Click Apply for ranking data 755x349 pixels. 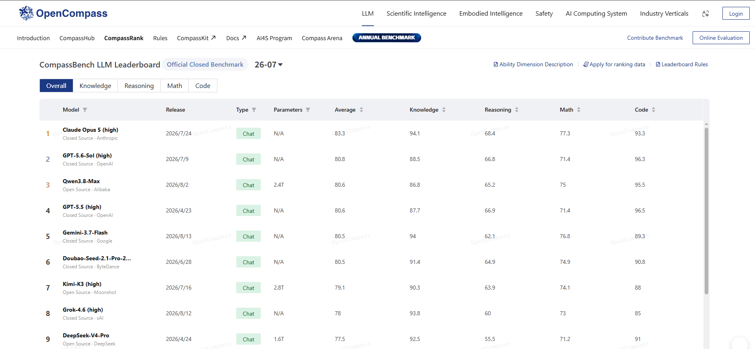(x=614, y=64)
